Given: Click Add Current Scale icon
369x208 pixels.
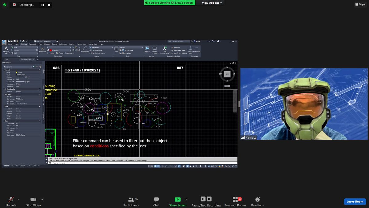Looking at the screenshot, I should click(165, 50).
